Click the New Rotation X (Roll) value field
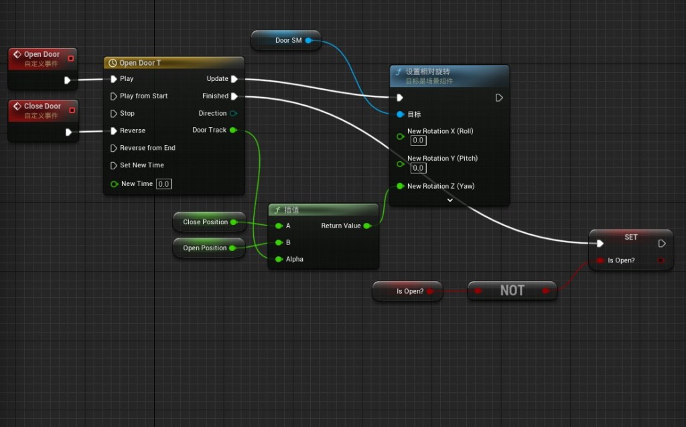This screenshot has height=427, width=686. [x=418, y=141]
